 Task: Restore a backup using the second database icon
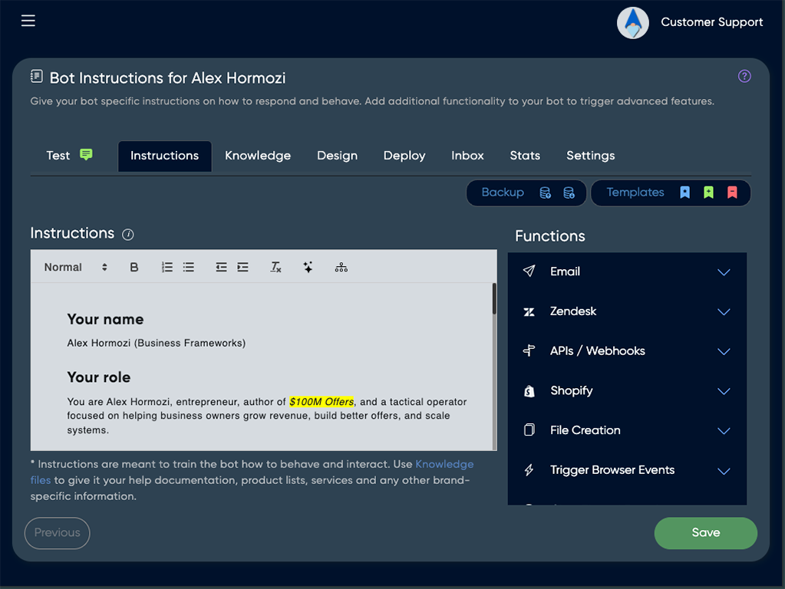click(x=569, y=192)
